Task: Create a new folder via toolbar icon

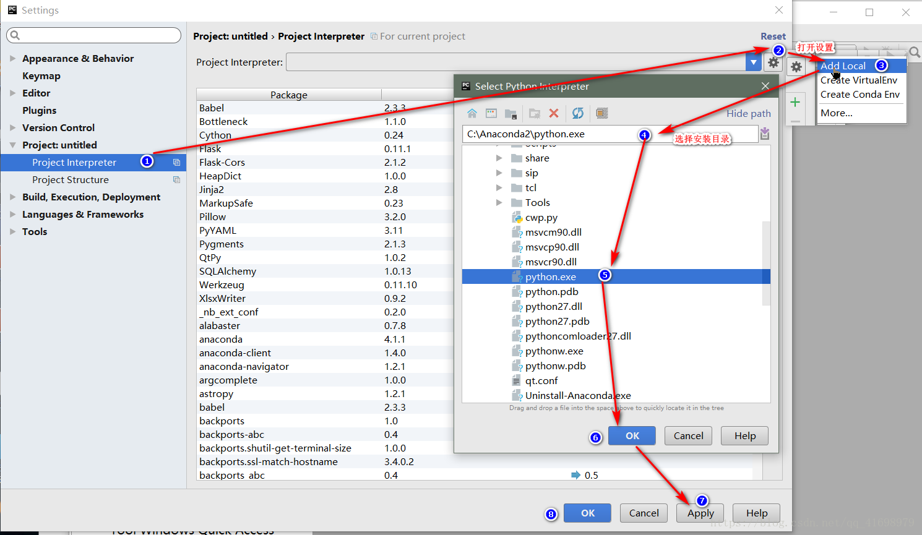Action: [x=534, y=113]
